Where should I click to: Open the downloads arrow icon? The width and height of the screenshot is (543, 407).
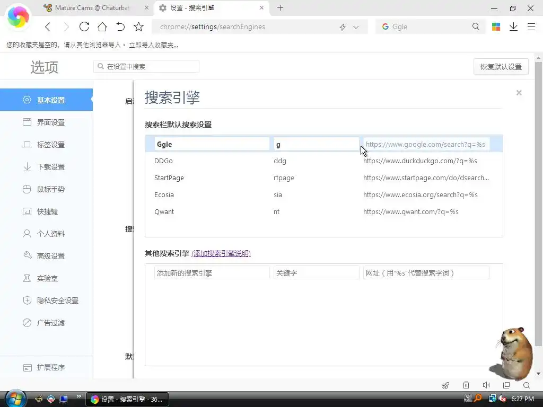[513, 26]
